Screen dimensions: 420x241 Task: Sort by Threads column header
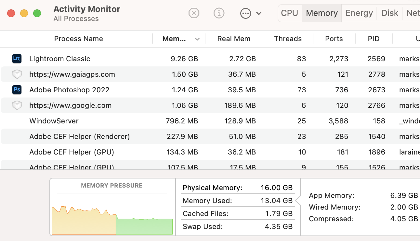[288, 39]
